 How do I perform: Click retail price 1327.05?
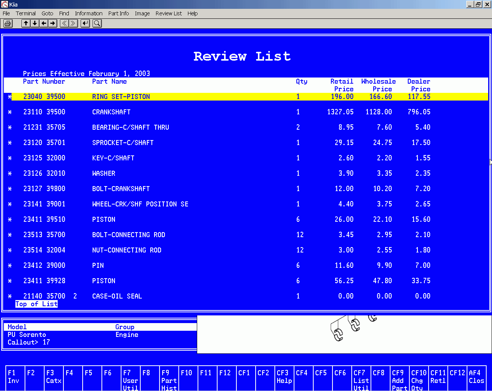click(x=340, y=112)
